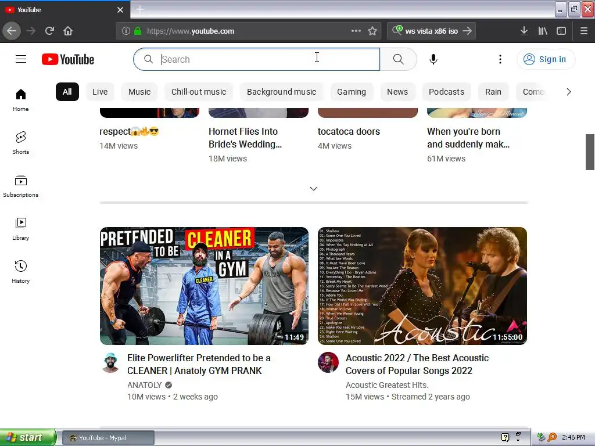Viewport: 595px width, 446px height.
Task: Click the Acoustic Greatest Hits avatar
Action: tap(328, 362)
